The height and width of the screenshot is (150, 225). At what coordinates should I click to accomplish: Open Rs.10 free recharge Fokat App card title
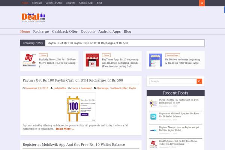183,61
